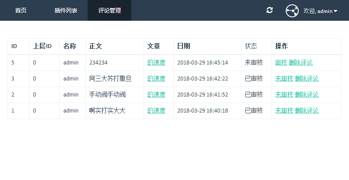349x180 pixels.
Task: Open article link for comment 阿三大苏打撒旦
Action: pos(156,78)
